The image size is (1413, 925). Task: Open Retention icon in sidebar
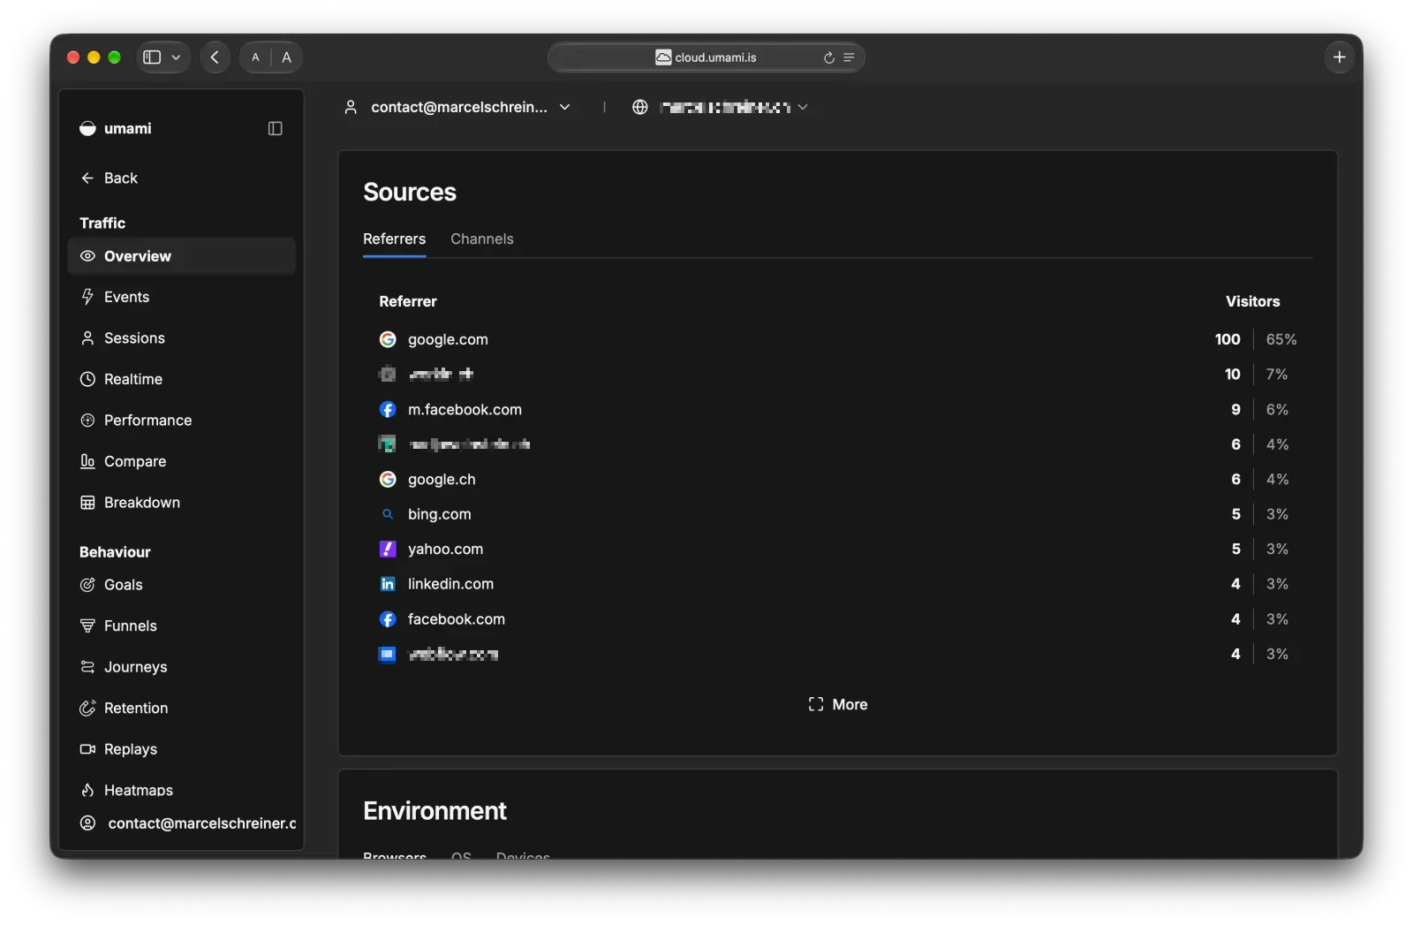pyautogui.click(x=87, y=708)
